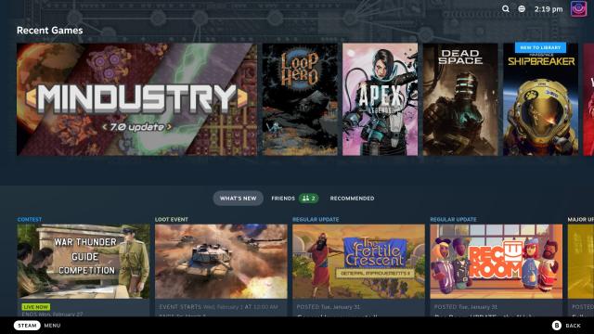Image resolution: width=594 pixels, height=334 pixels.
Task: Open the Rec Room update card
Action: 496,262
